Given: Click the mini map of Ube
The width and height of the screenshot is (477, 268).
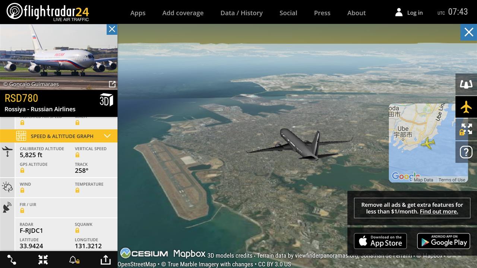Looking at the screenshot, I should click(428, 143).
